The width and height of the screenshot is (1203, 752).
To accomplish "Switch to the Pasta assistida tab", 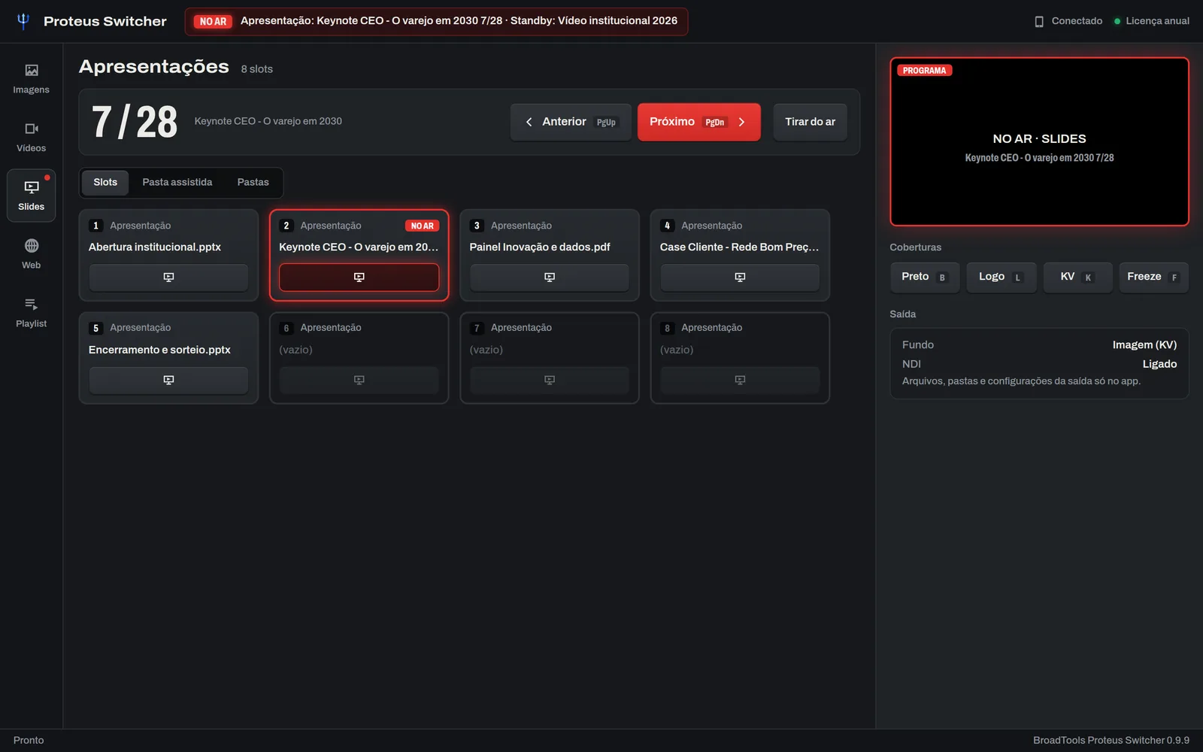I will 177,183.
